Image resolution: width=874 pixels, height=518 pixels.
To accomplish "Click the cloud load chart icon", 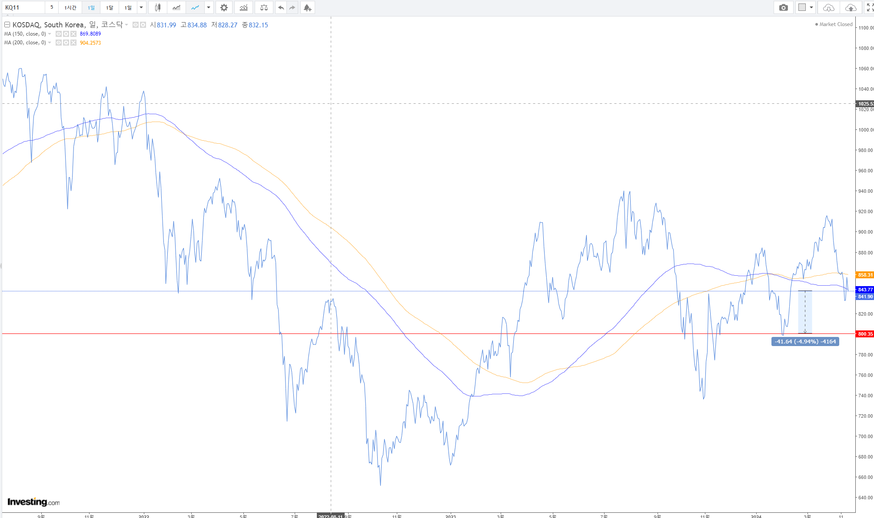I will coord(828,7).
